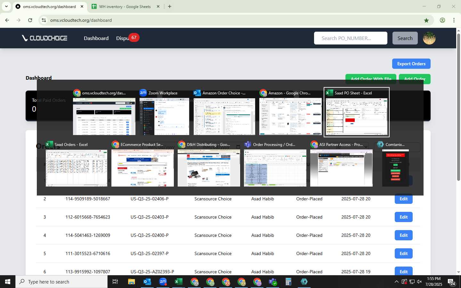Reload the page
The width and height of the screenshot is (461, 288).
[30, 20]
